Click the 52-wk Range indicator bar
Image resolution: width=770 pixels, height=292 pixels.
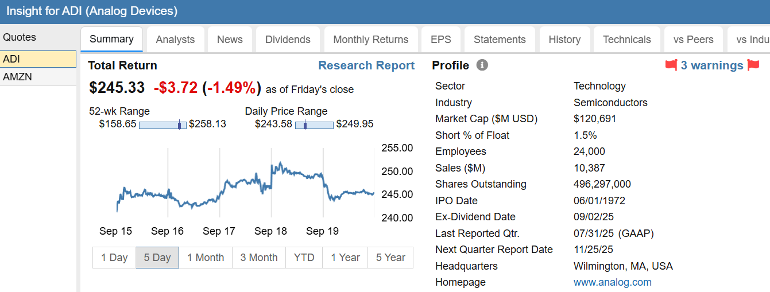163,124
